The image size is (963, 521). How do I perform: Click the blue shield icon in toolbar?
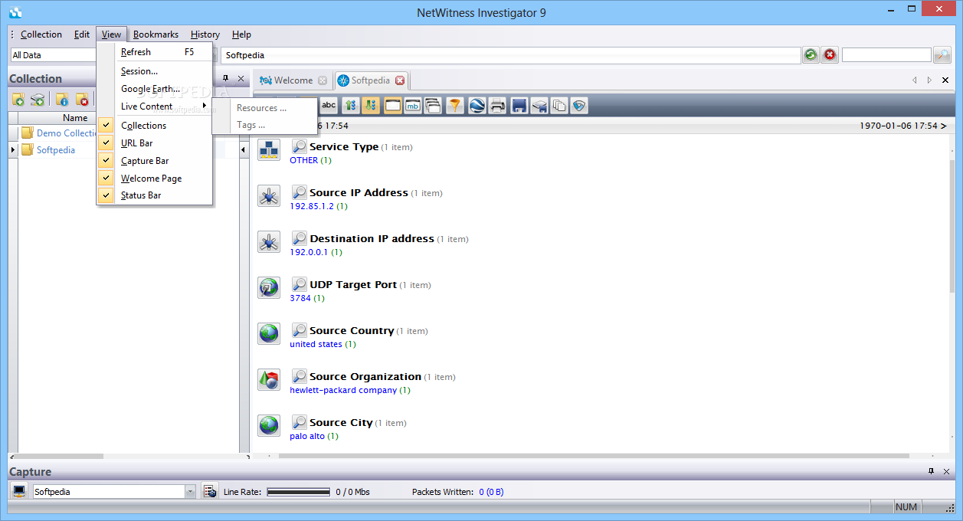579,105
